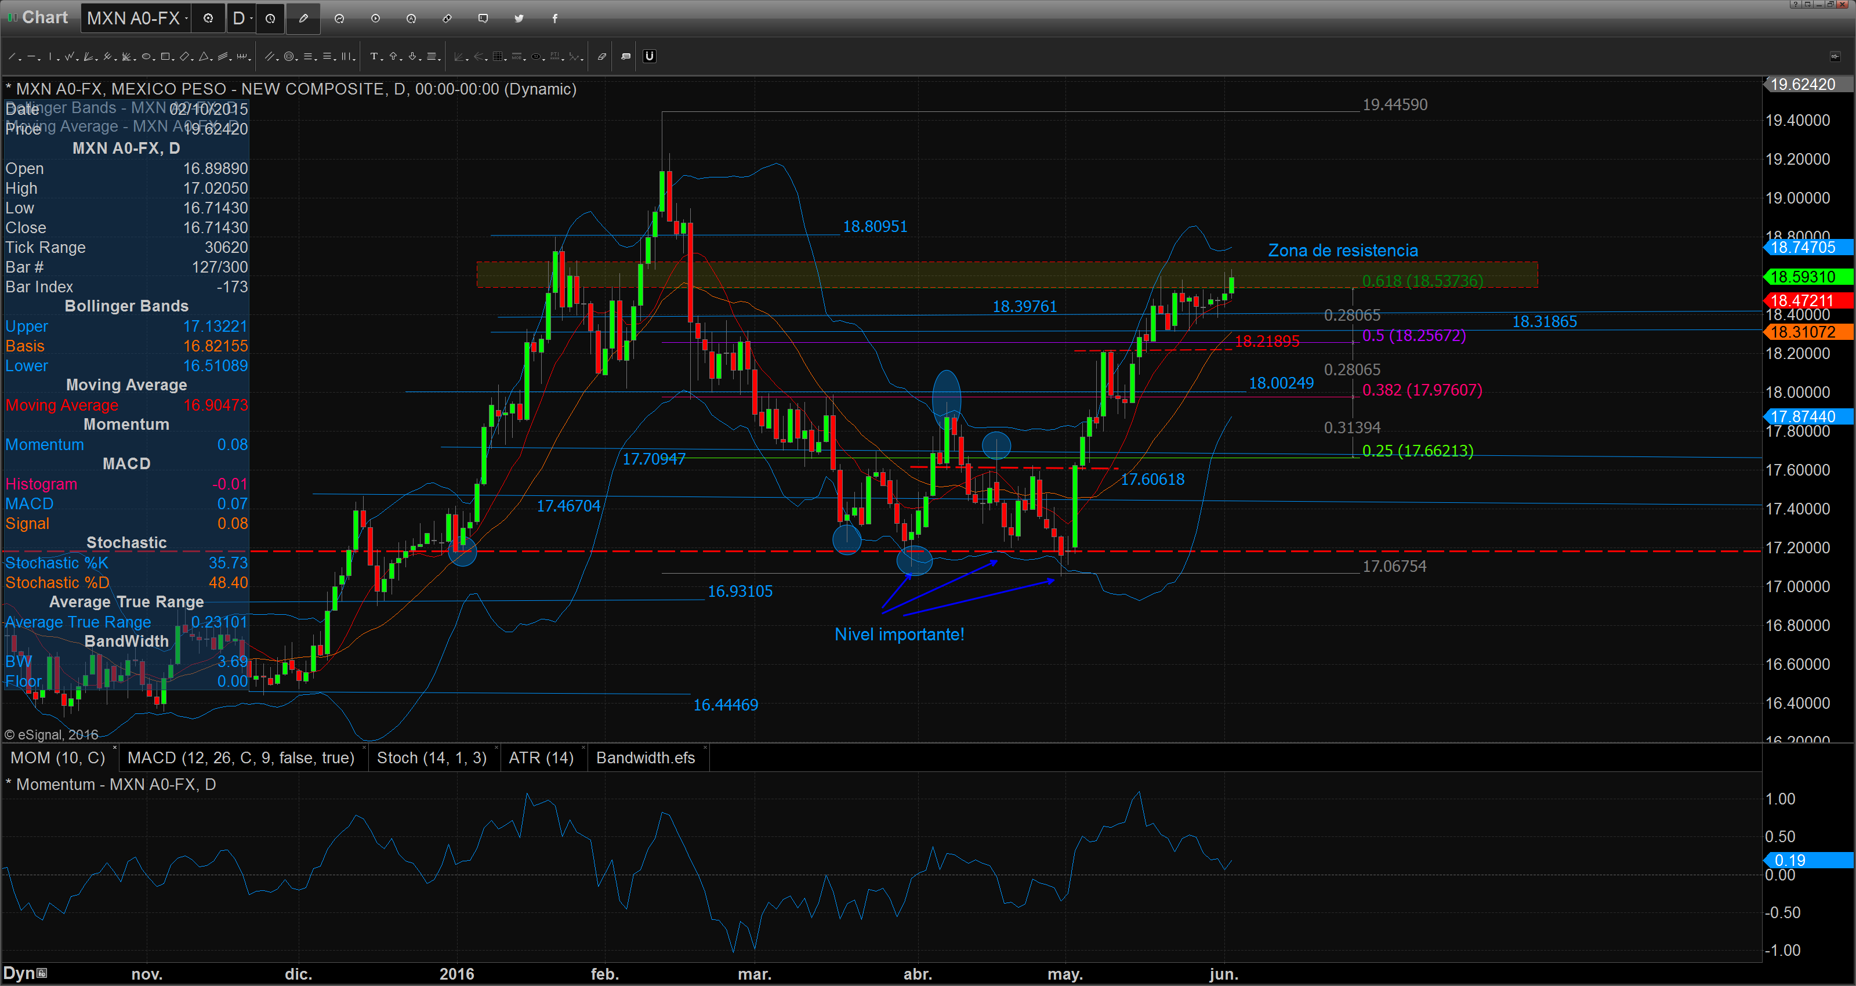Click the studies chart-line circle icon
The width and height of the screenshot is (1856, 986).
pyautogui.click(x=339, y=19)
